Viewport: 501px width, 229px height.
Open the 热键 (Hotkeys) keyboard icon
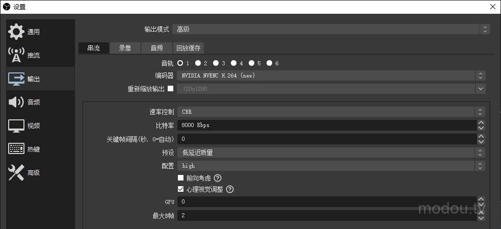coord(16,149)
